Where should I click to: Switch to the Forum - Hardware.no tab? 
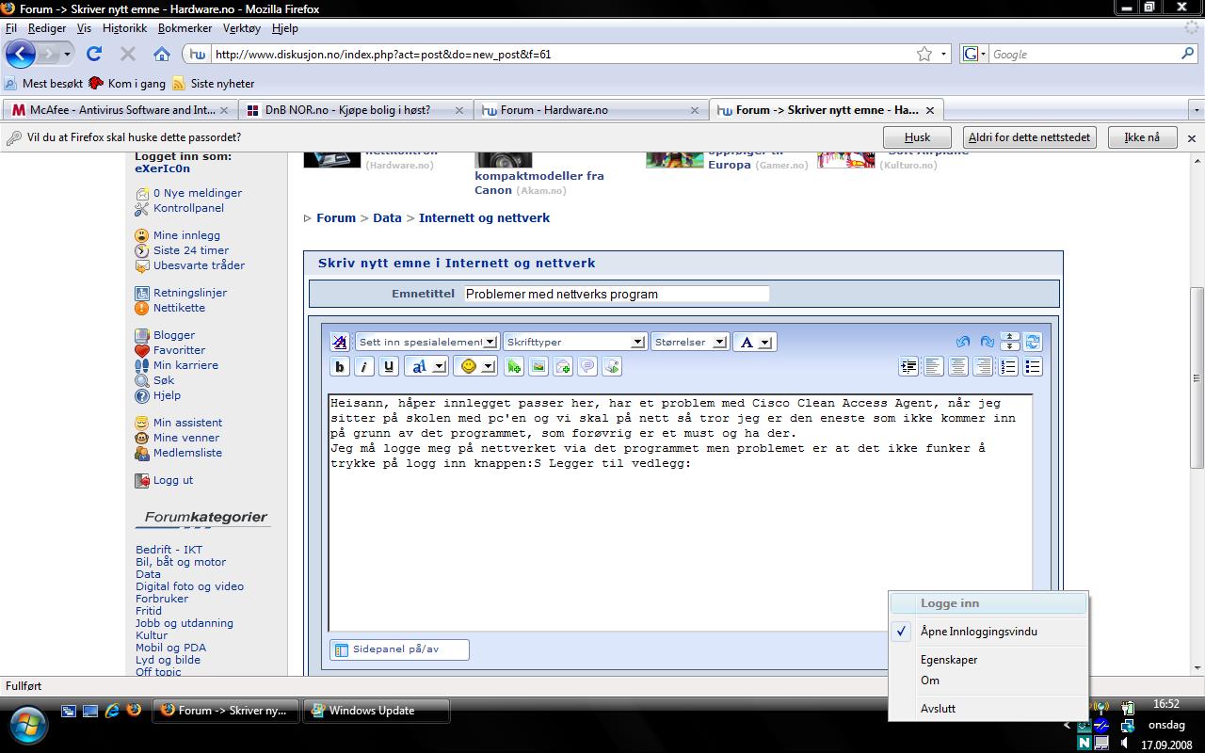(589, 110)
